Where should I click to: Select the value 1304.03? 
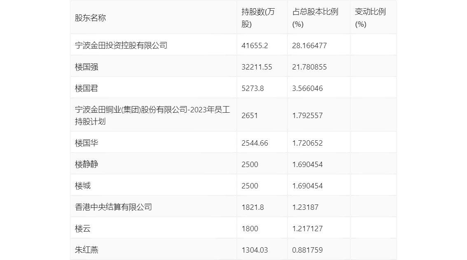tap(255, 250)
